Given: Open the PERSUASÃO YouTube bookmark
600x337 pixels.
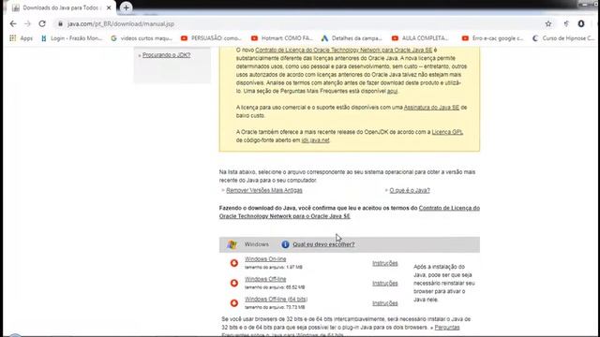Looking at the screenshot, I should pyautogui.click(x=211, y=38).
